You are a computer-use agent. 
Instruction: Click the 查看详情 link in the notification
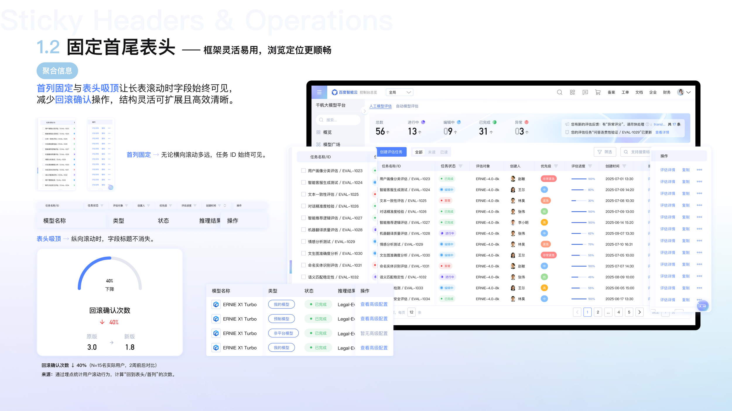point(662,132)
